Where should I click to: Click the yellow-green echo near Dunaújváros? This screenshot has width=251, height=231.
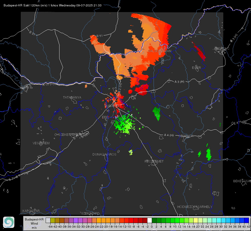(x=131, y=152)
